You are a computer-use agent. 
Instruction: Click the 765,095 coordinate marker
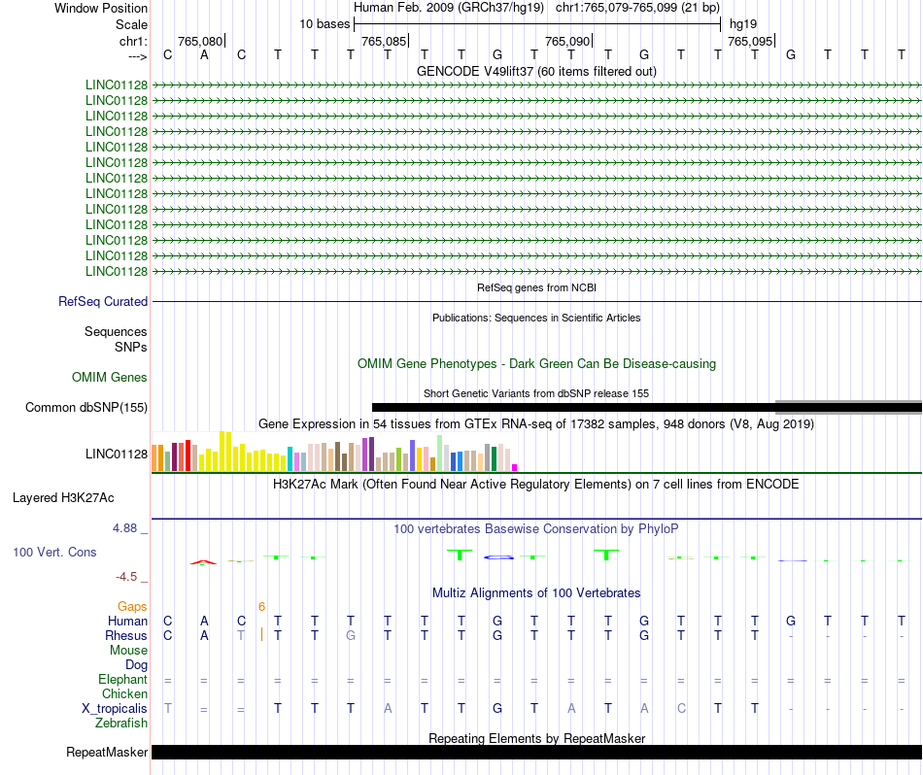pyautogui.click(x=750, y=41)
